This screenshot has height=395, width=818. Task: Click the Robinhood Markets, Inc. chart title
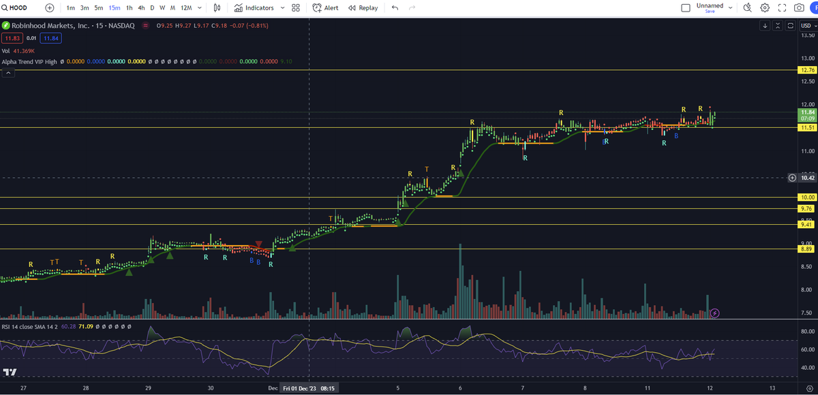click(x=74, y=25)
